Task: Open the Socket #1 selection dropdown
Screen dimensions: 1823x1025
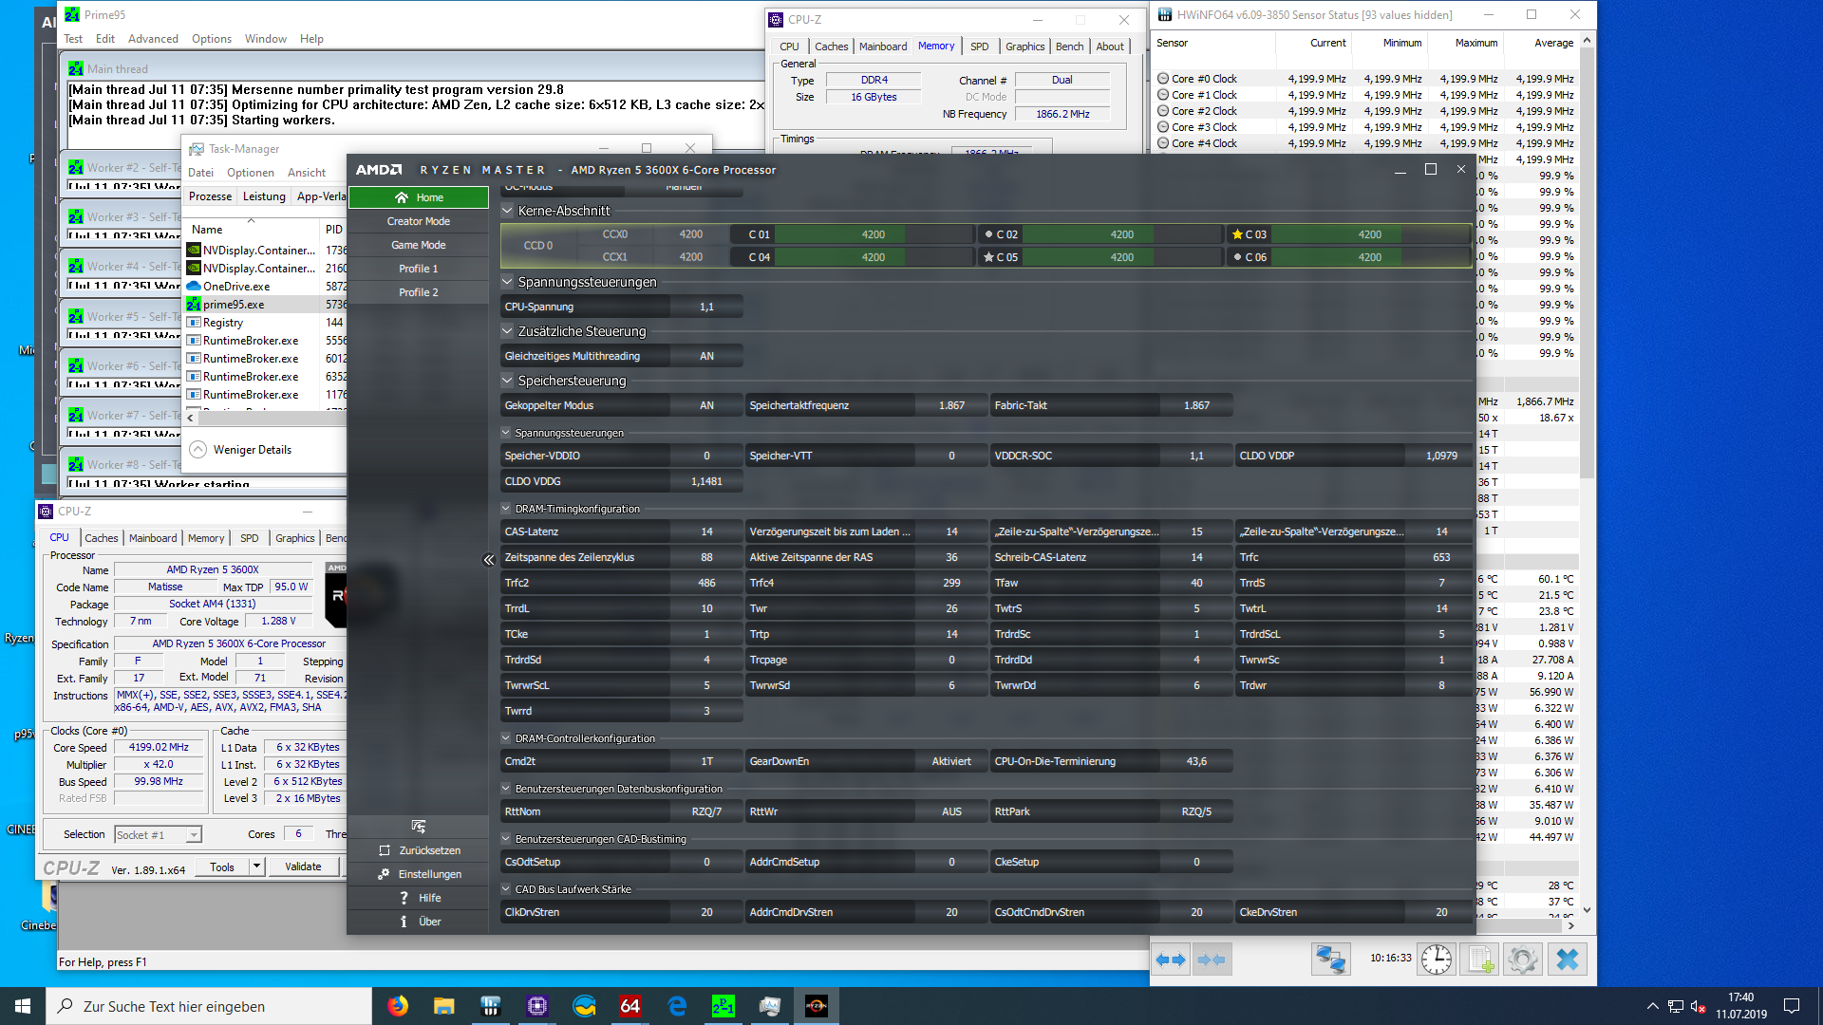Action: click(x=194, y=835)
